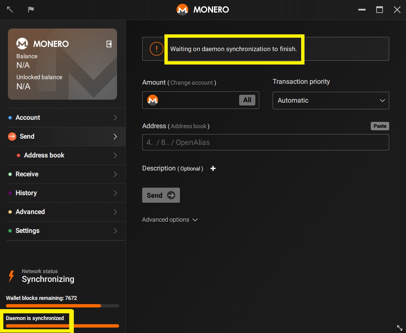The width and height of the screenshot is (406, 333).
Task: Click the orange Send arrow icon in sidebar
Action: pos(12,136)
